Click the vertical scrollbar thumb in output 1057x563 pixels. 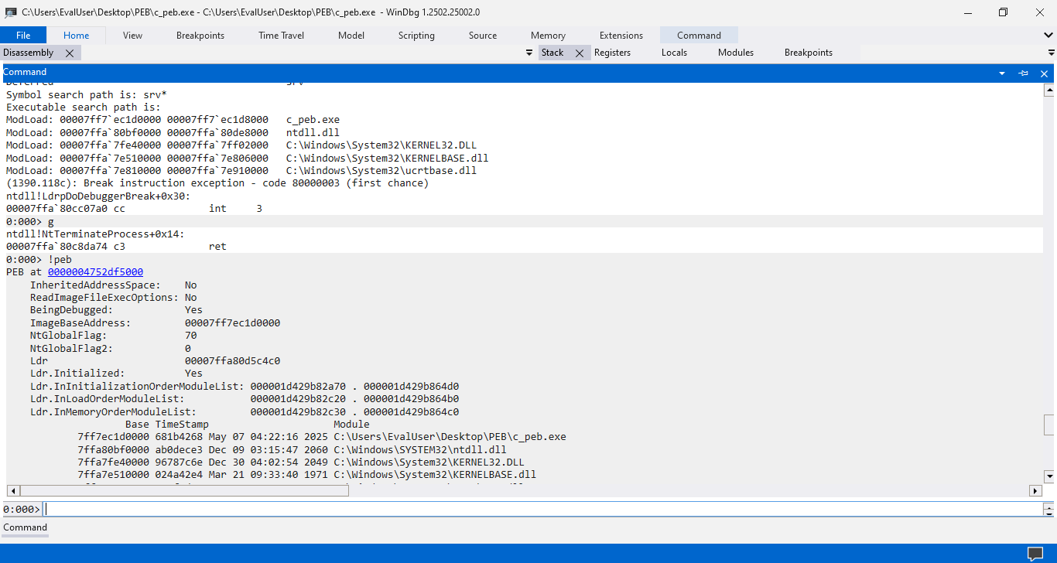coord(1049,425)
